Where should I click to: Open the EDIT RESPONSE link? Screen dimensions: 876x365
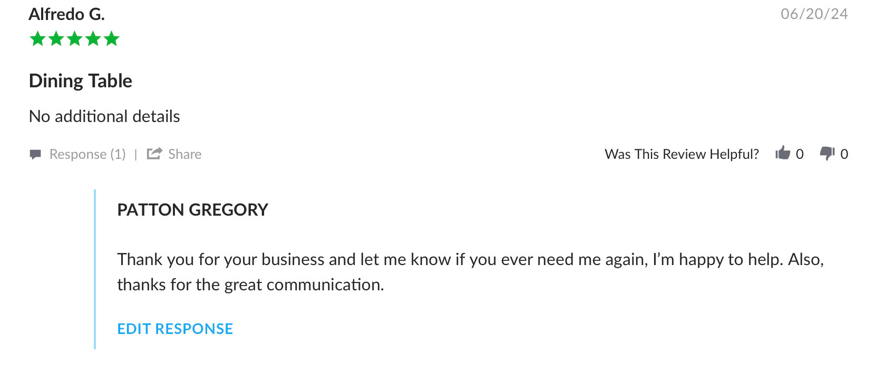[175, 329]
